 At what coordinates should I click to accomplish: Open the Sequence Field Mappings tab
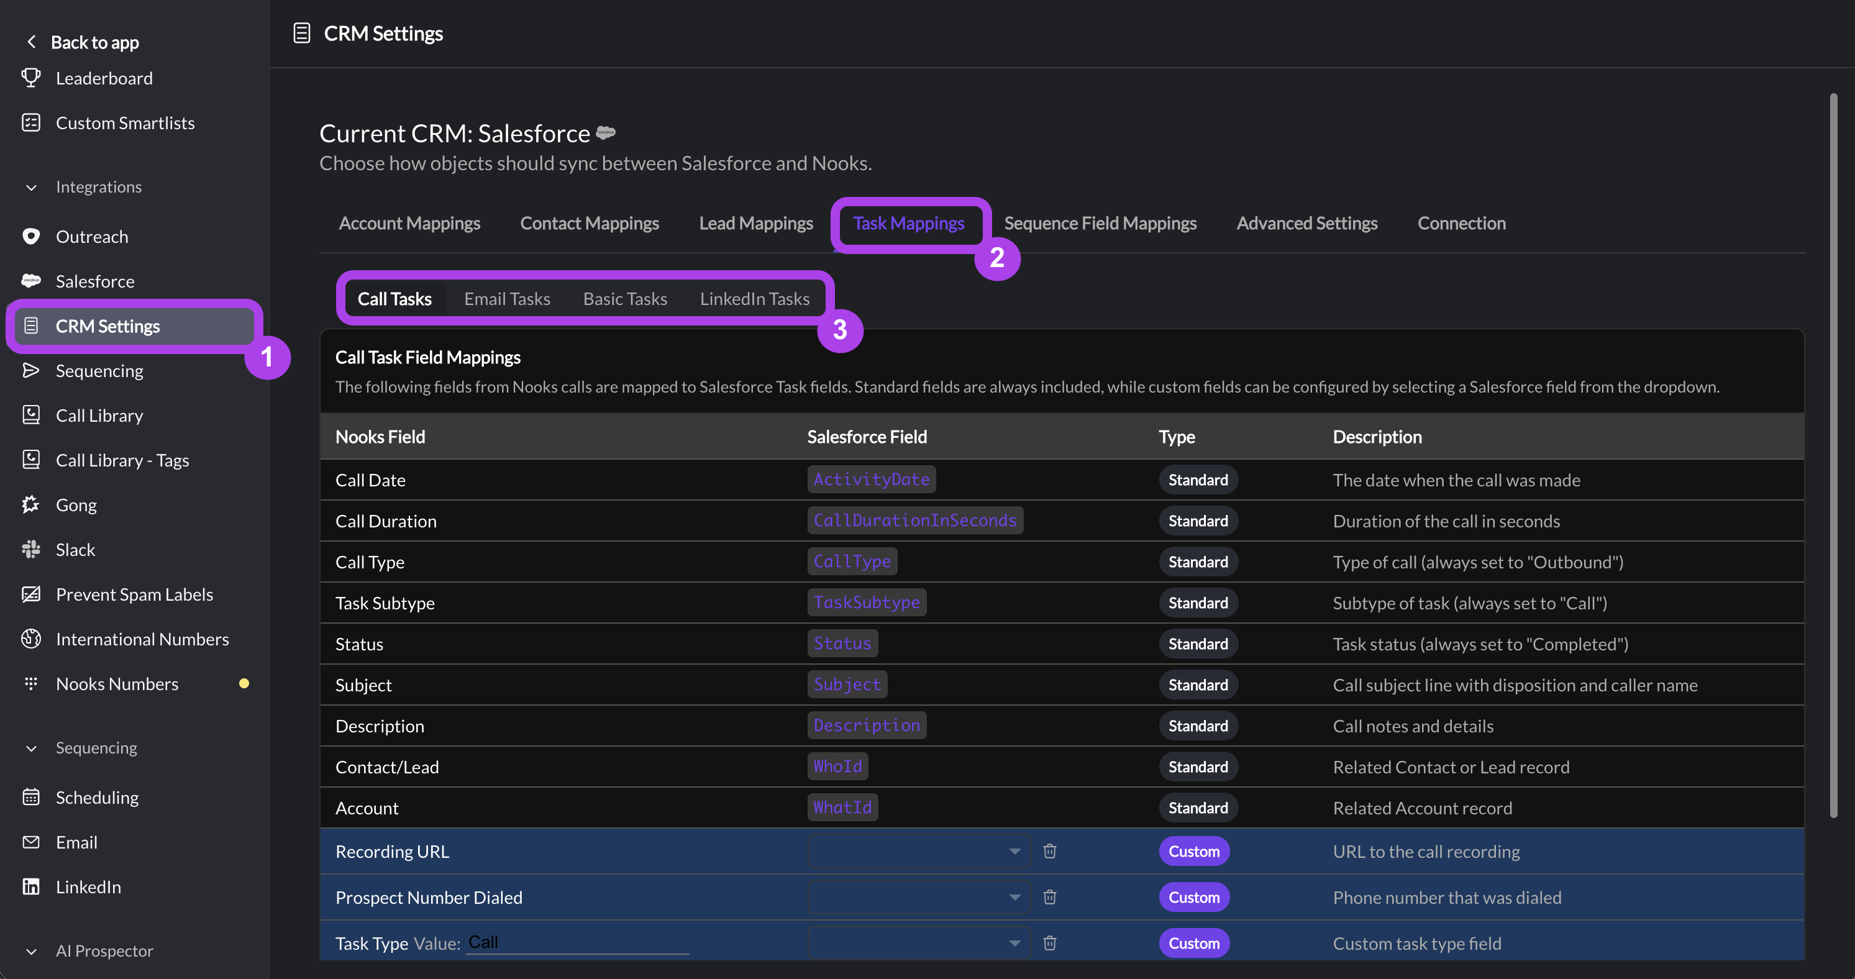click(1100, 223)
